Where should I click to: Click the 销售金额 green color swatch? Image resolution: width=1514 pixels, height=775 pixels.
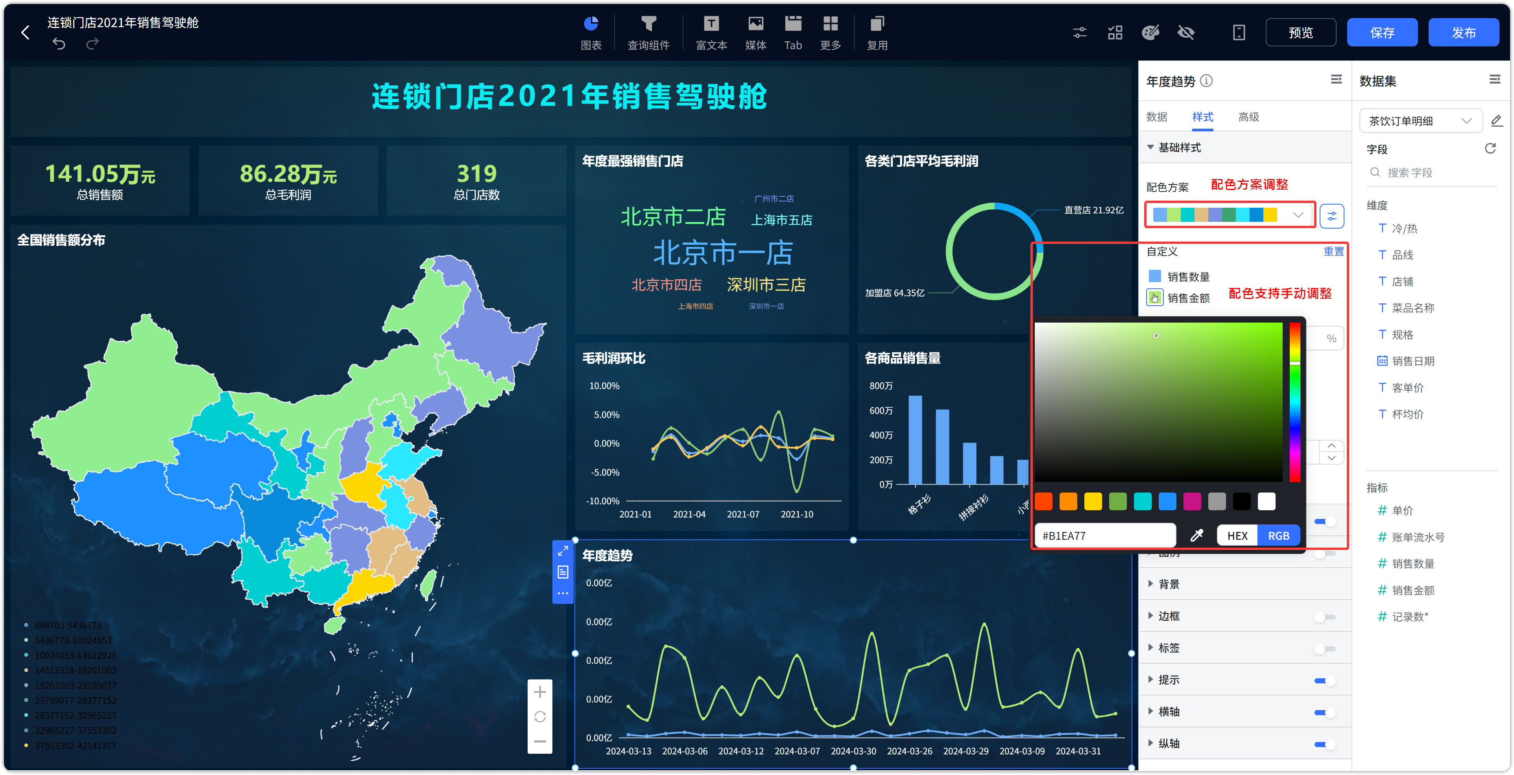pyautogui.click(x=1154, y=298)
